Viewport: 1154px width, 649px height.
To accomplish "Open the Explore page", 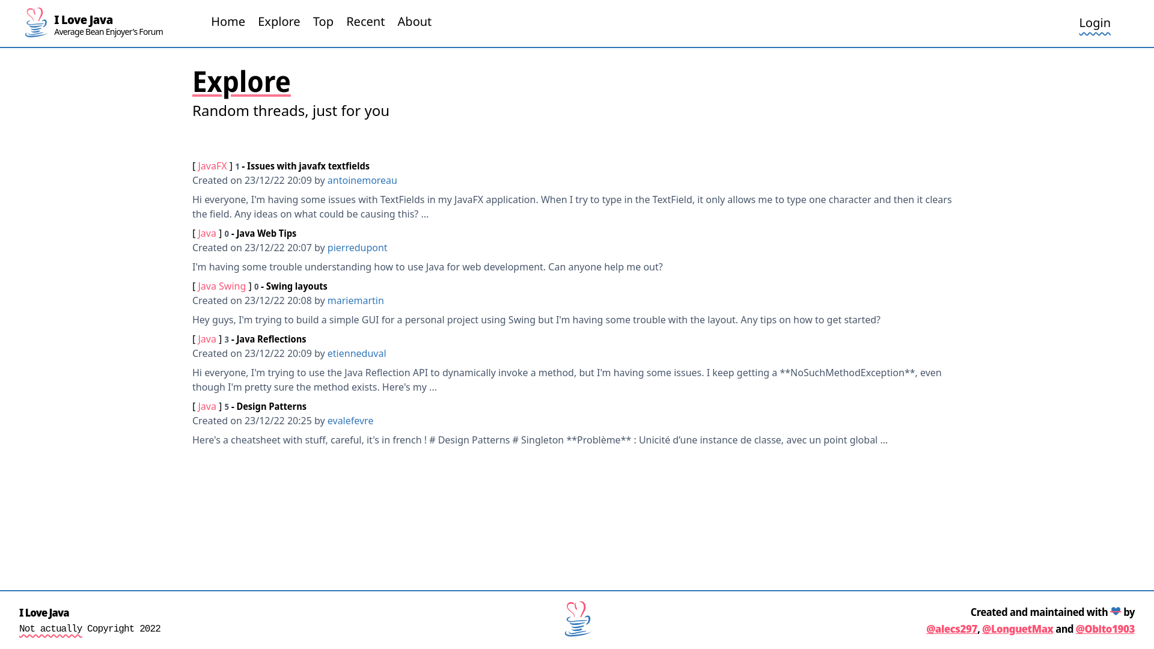I will [x=279, y=22].
